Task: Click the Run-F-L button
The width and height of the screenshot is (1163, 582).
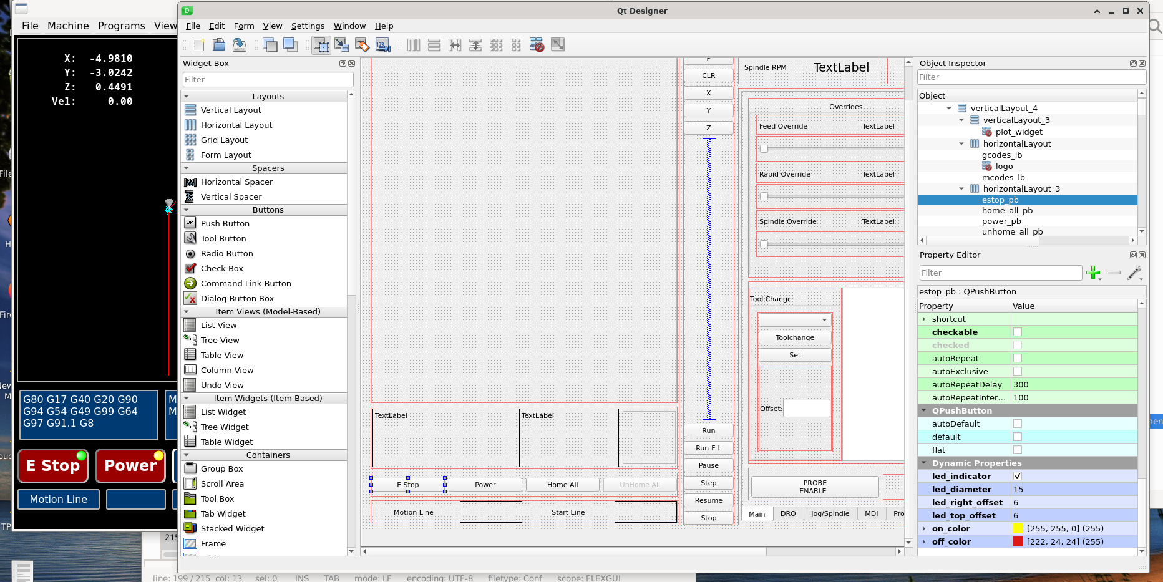Action: pos(708,448)
